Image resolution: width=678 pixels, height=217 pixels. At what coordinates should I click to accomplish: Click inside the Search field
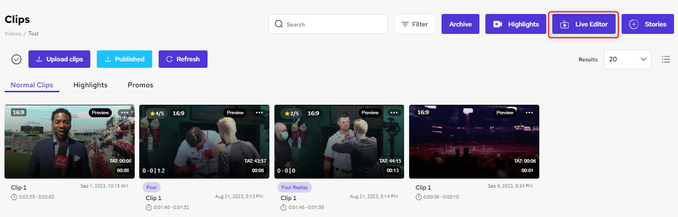click(334, 24)
